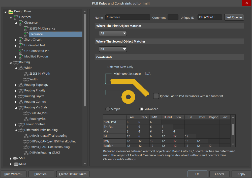Collapse the Routing tree branch
This screenshot has width=252, height=178.
11,62
